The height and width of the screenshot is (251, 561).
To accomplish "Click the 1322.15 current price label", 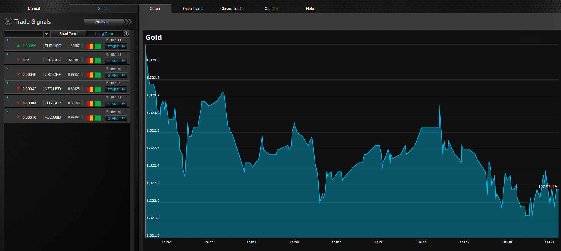I will 547,187.
